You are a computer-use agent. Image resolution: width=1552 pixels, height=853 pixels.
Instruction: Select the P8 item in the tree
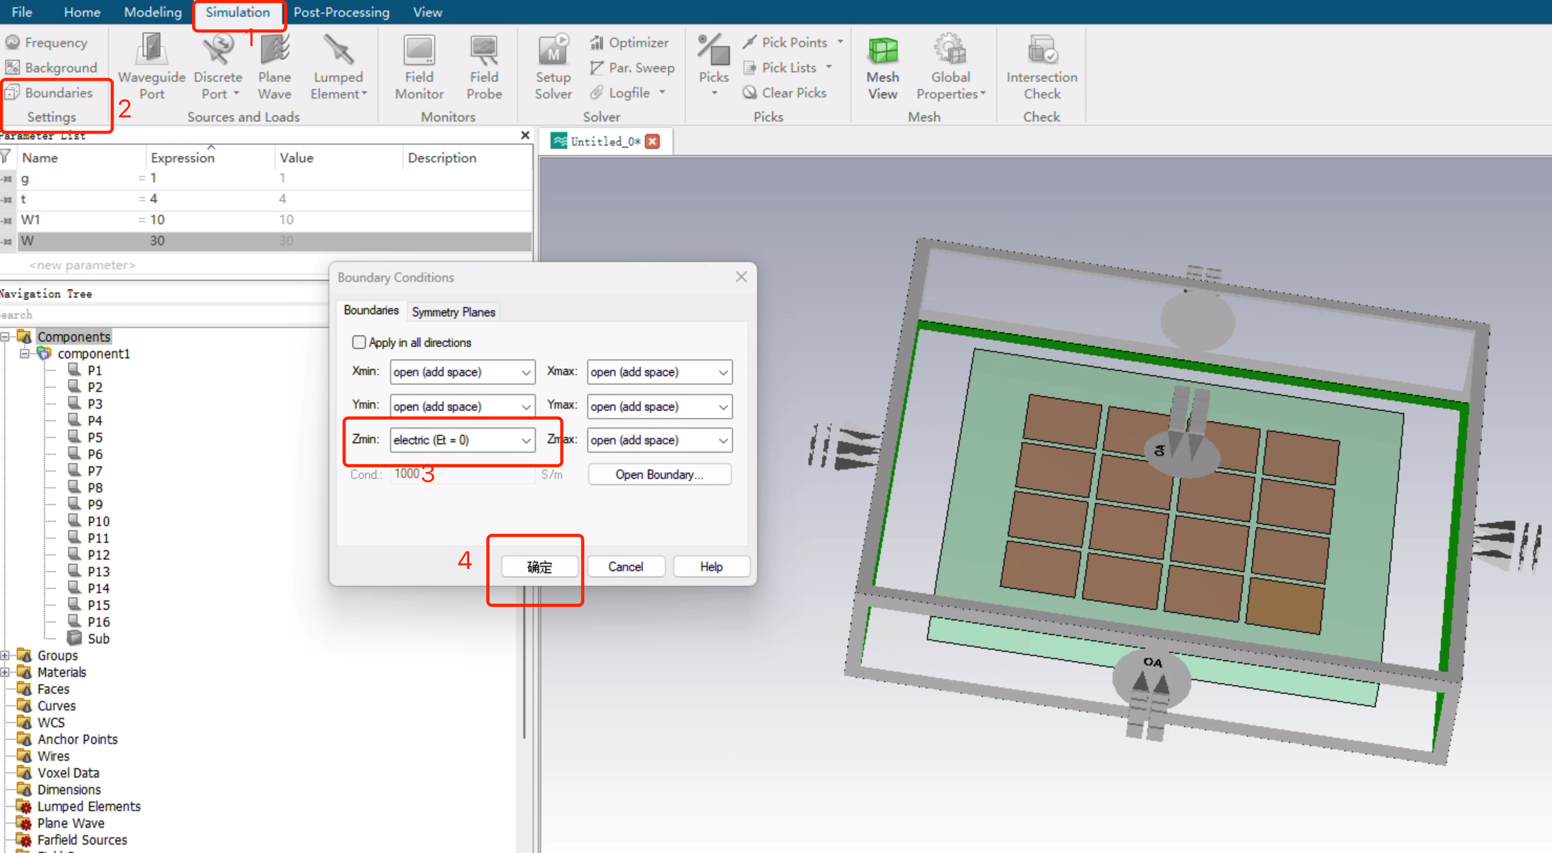click(x=94, y=488)
